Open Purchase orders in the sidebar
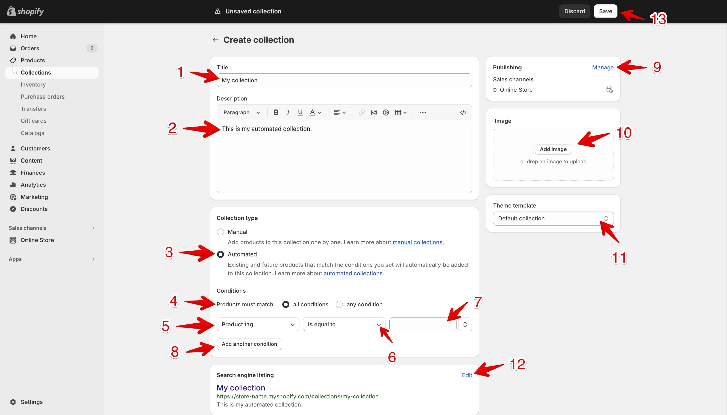The image size is (727, 415). [43, 97]
